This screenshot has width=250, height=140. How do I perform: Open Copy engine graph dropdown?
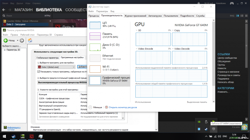173,30
